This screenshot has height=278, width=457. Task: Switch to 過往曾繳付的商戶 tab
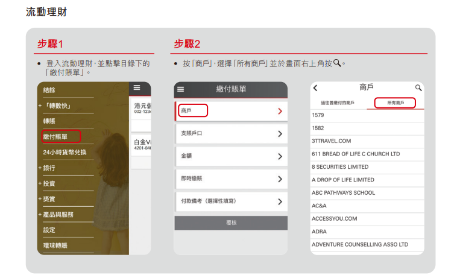coord(337,103)
